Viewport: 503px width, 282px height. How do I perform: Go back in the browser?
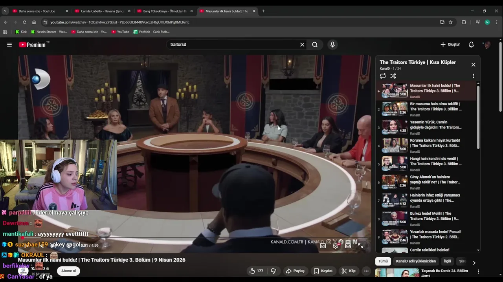coord(6,22)
